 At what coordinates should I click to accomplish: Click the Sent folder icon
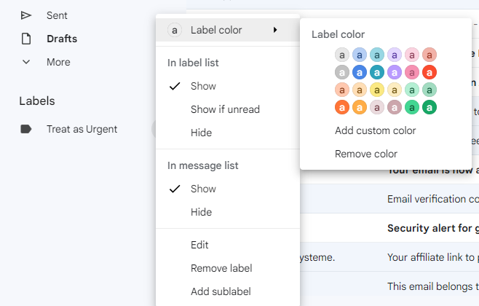[26, 15]
